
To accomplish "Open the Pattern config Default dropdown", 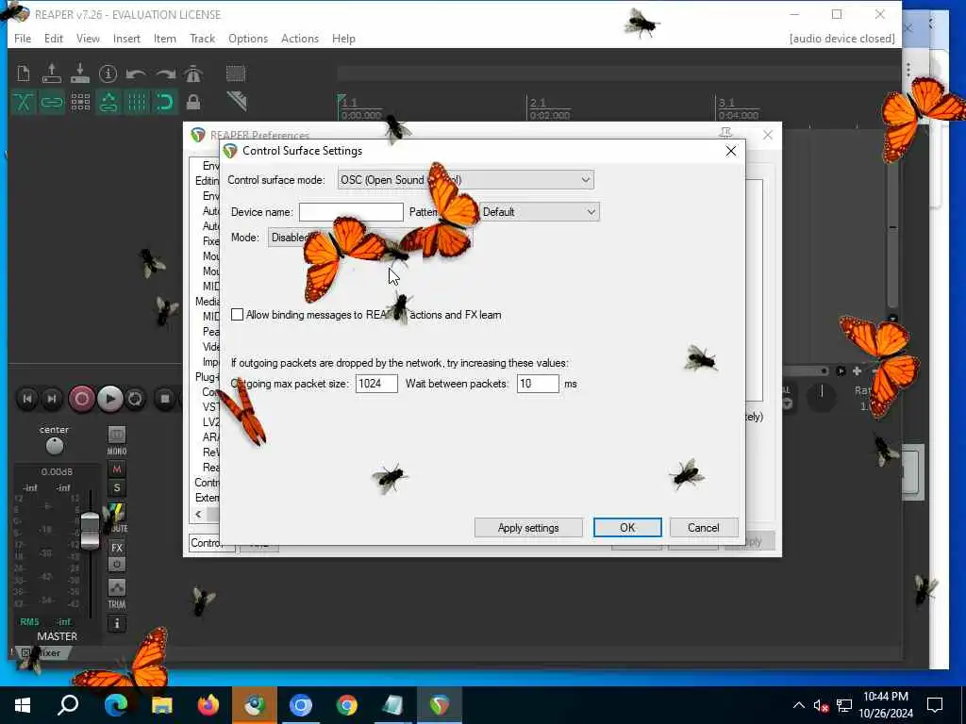I will click(x=539, y=212).
